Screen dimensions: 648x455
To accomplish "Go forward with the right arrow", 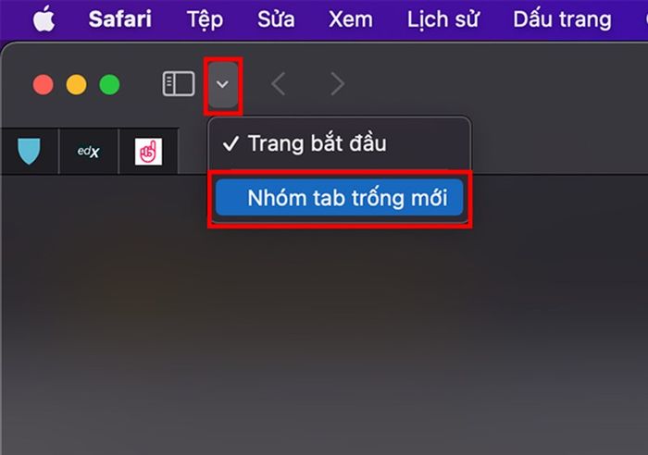I will point(338,84).
